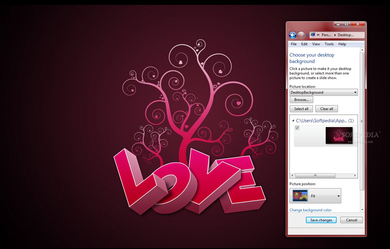Click the Change background color link
The width and height of the screenshot is (390, 249).
coord(310,210)
